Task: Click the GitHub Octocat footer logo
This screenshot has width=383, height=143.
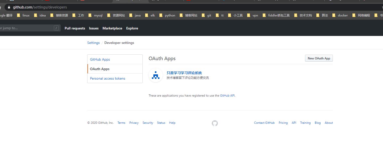Action: pyautogui.click(x=215, y=123)
